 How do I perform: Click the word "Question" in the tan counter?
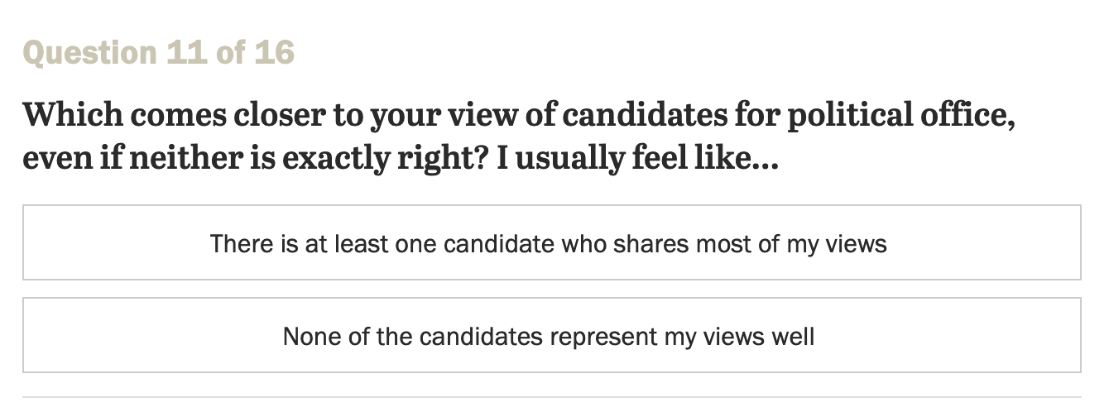tap(89, 53)
